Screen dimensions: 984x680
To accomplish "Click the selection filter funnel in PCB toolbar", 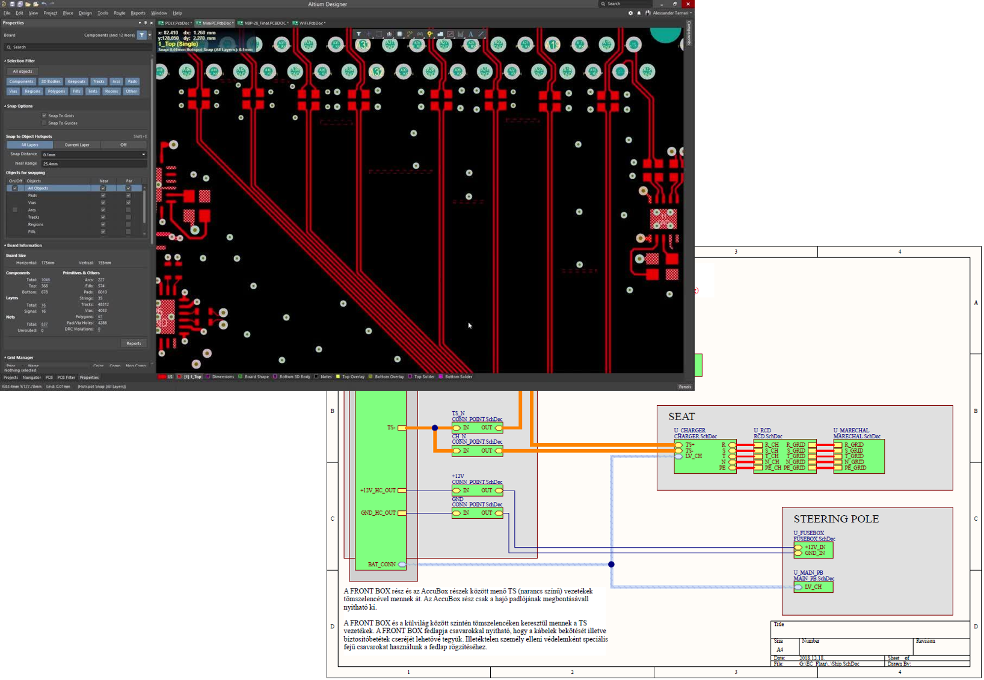I will (358, 34).
